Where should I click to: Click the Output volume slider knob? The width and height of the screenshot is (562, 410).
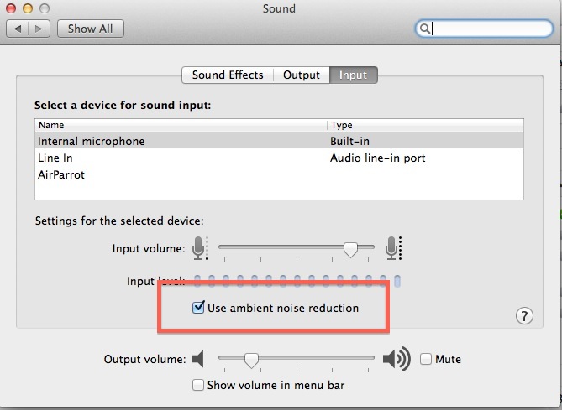coord(251,361)
